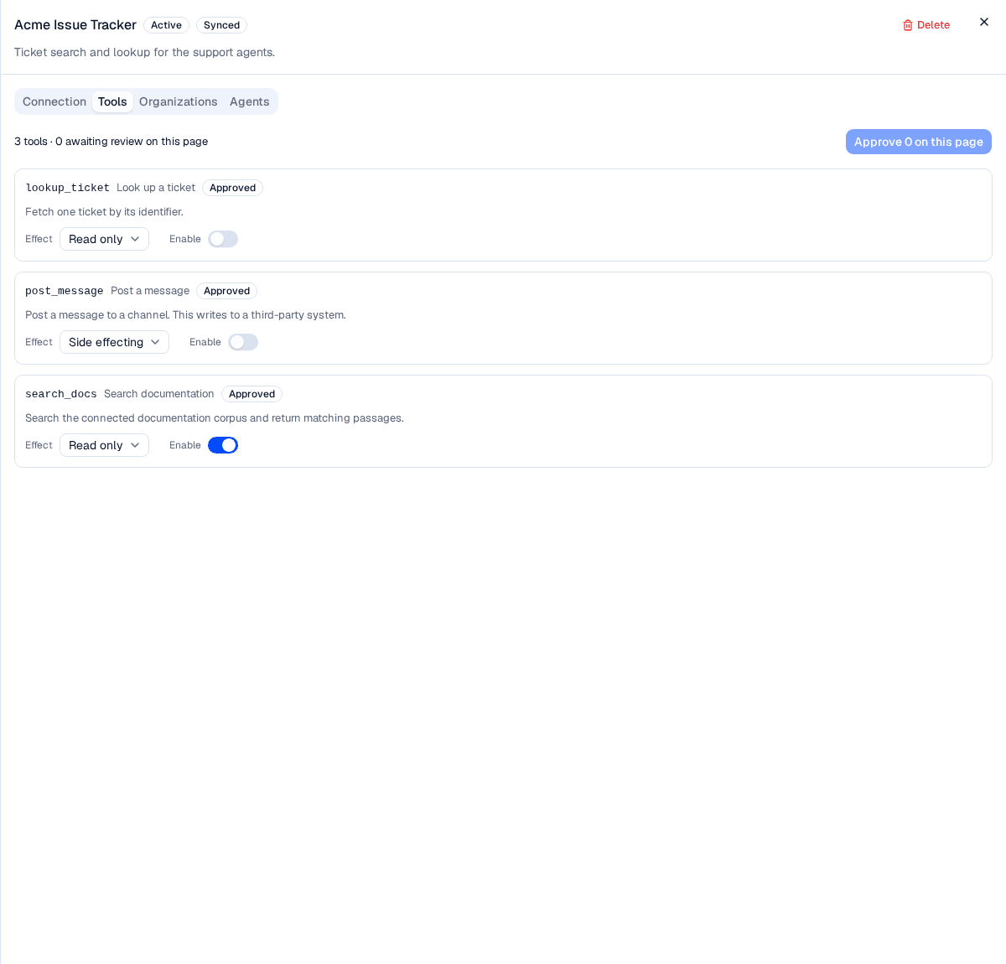The width and height of the screenshot is (1006, 964).
Task: Click the Synced status badge
Action: pos(221,25)
